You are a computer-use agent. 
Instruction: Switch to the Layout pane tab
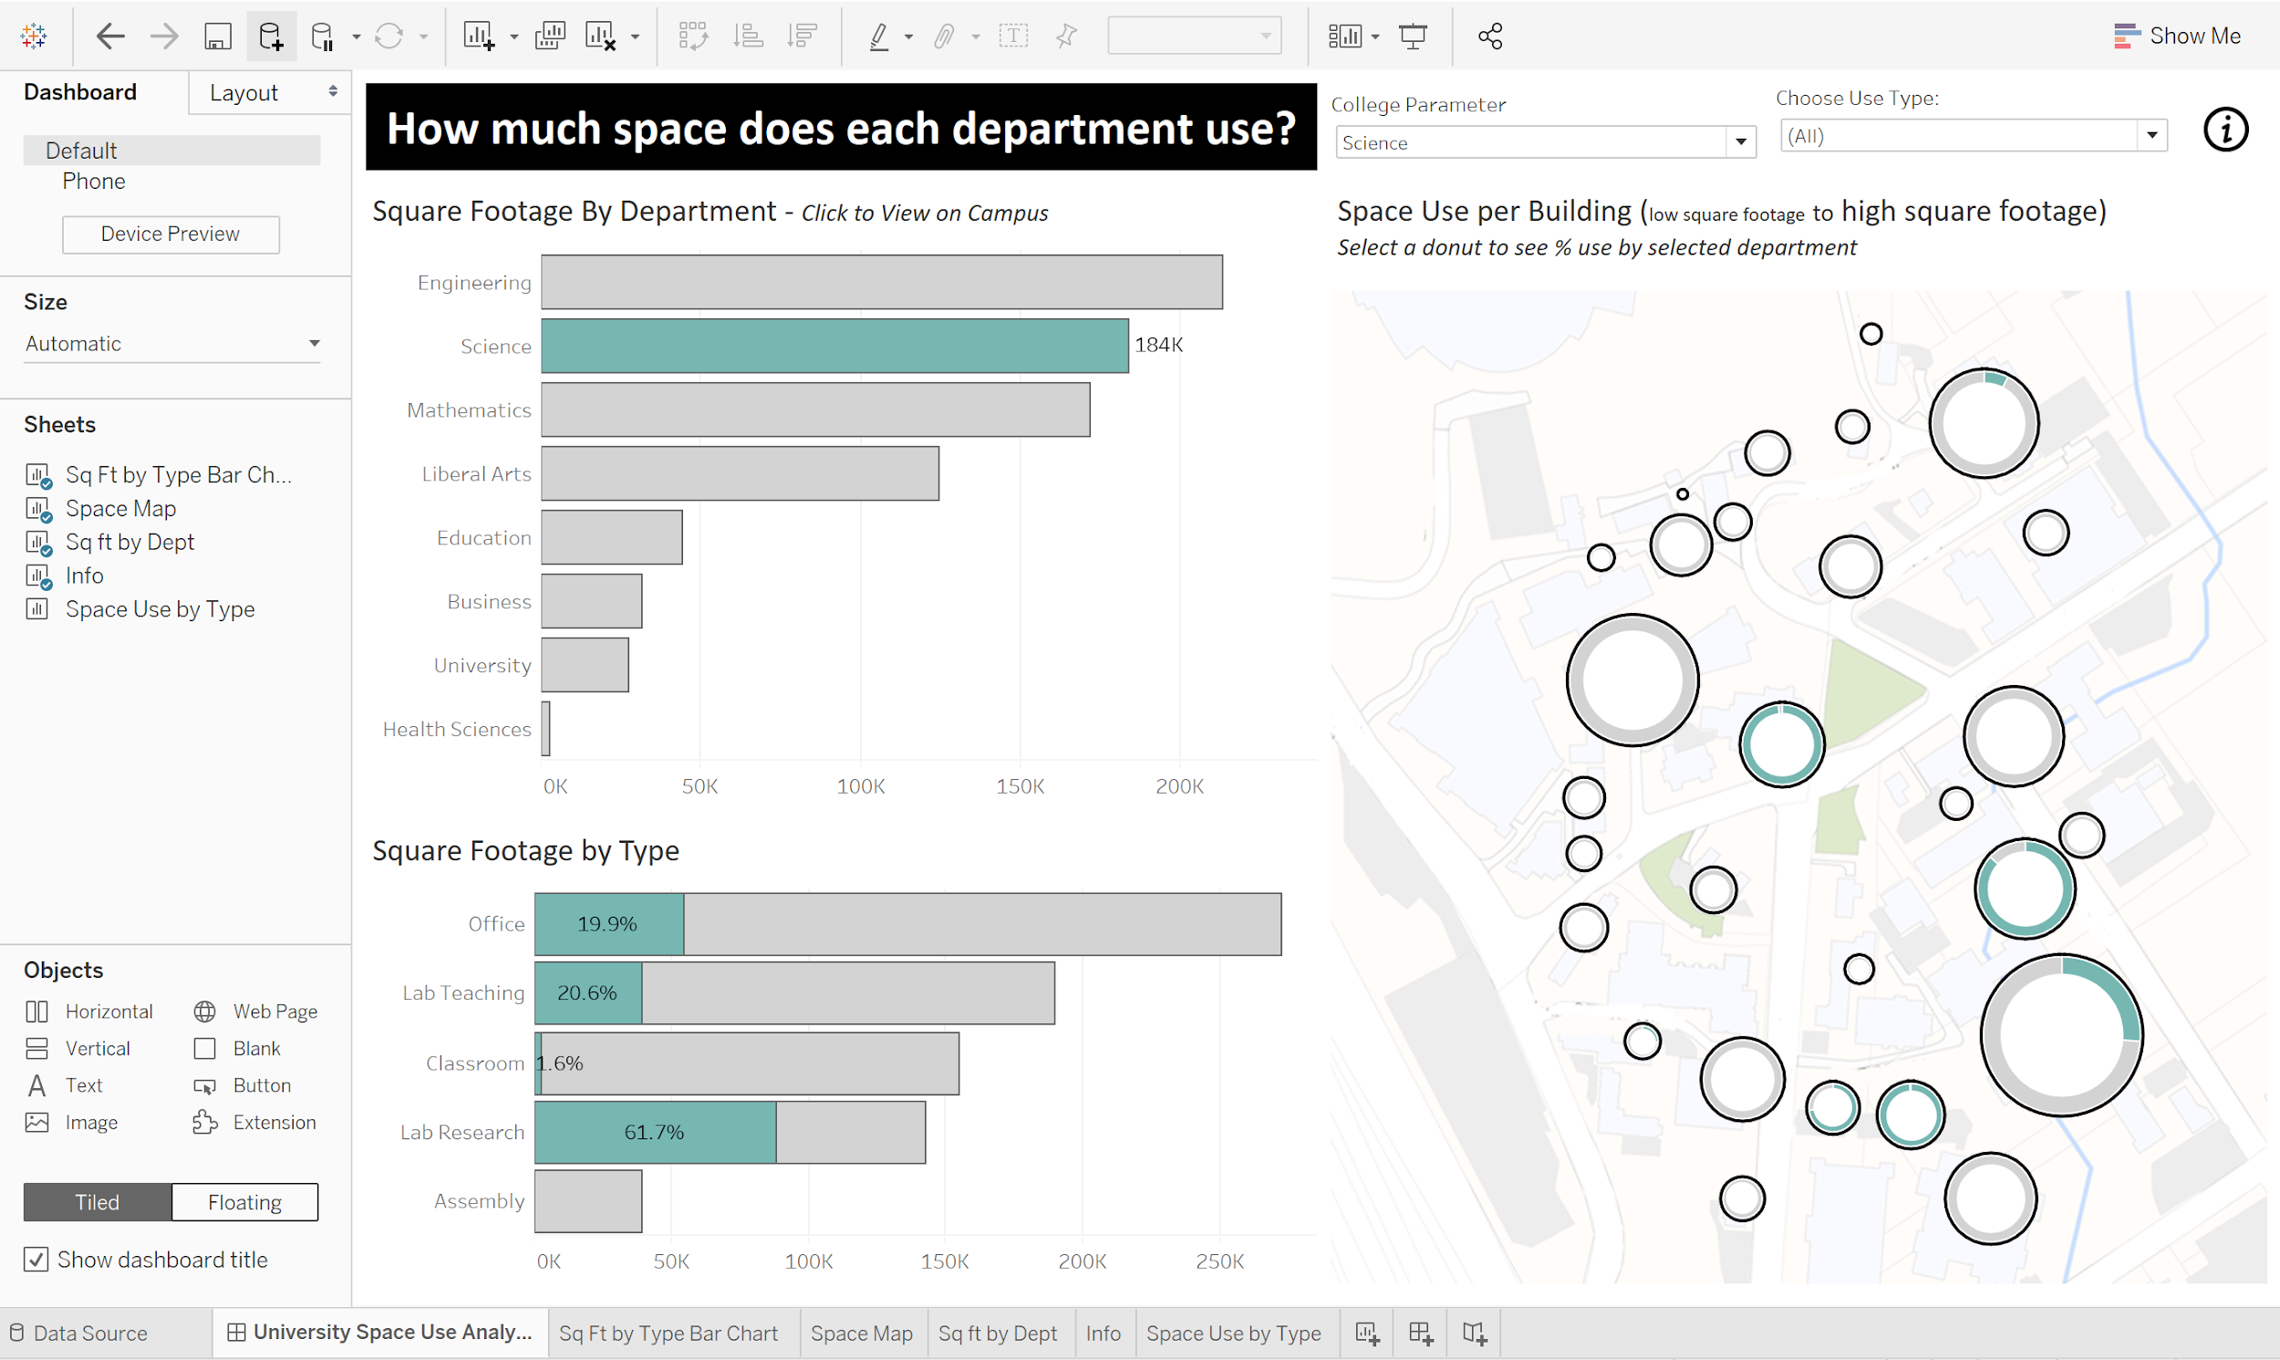pos(269,92)
